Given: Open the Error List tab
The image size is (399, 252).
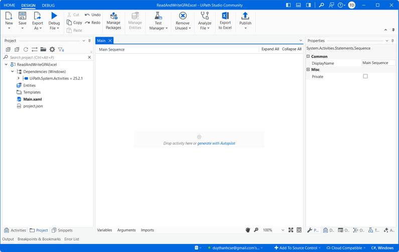Looking at the screenshot, I should (72, 239).
